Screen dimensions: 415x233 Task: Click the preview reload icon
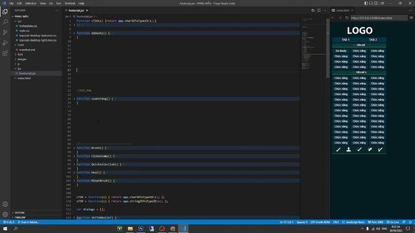pyautogui.click(x=347, y=17)
